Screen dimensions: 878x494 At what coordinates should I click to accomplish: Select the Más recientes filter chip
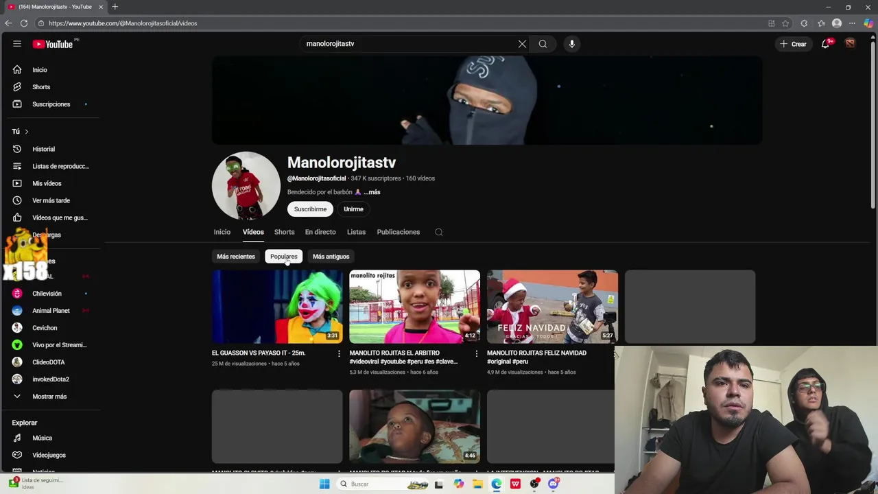pos(236,257)
